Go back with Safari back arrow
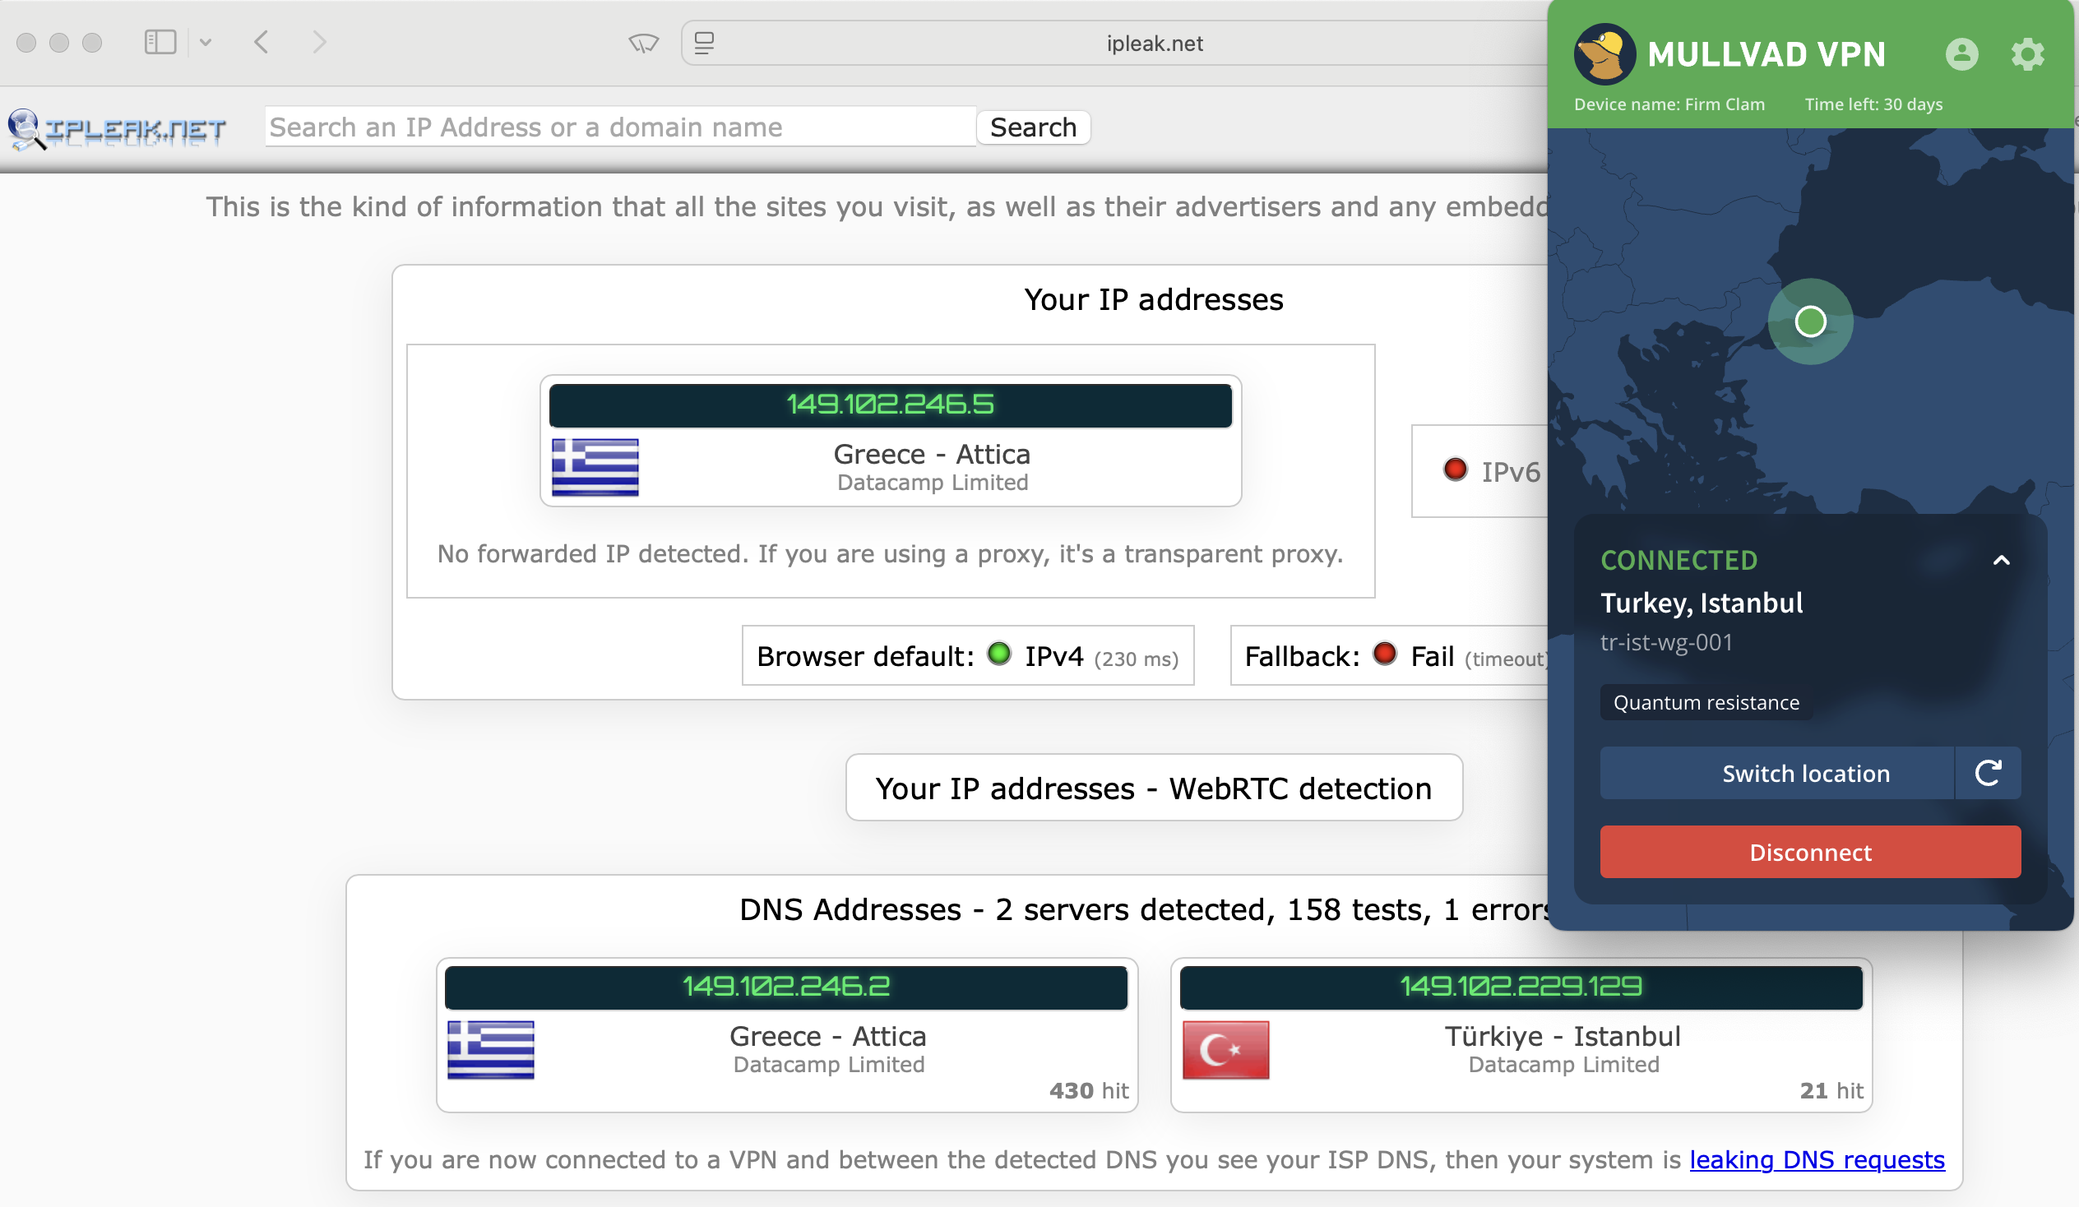This screenshot has height=1207, width=2079. pyautogui.click(x=262, y=42)
